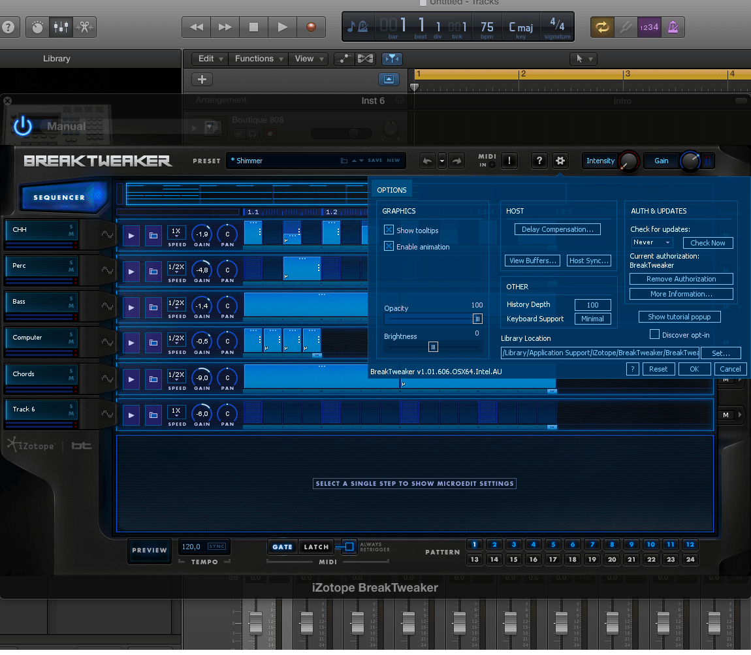
Task: Click the options gear icon
Action: (560, 161)
